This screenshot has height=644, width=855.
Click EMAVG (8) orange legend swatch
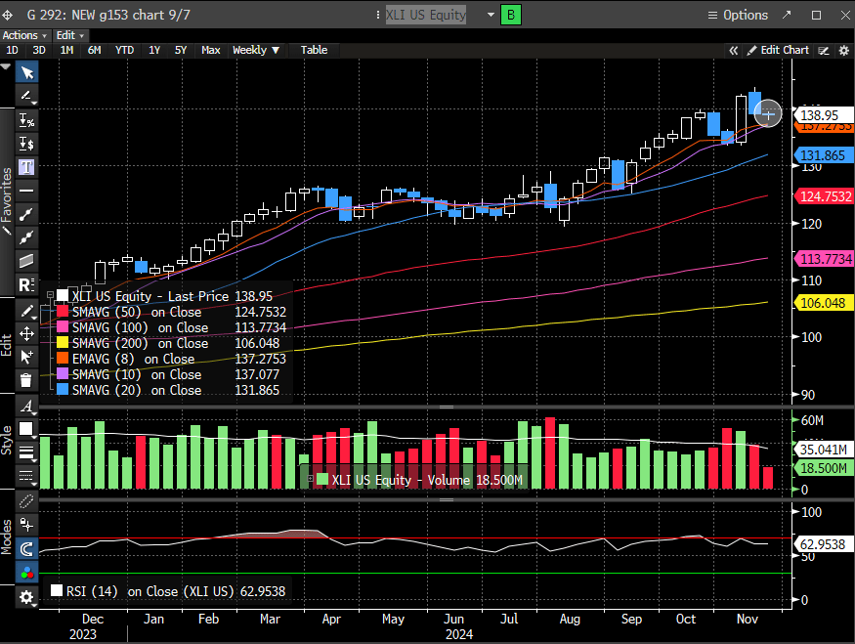coord(63,359)
